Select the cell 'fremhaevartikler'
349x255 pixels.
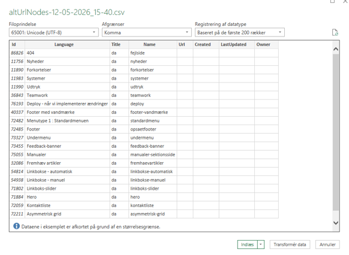click(153, 163)
